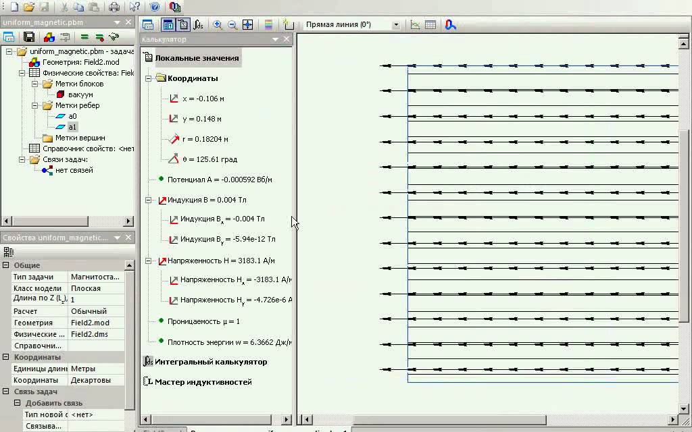Open integral calculator via the ∫ds icon

pyautogui.click(x=198, y=25)
